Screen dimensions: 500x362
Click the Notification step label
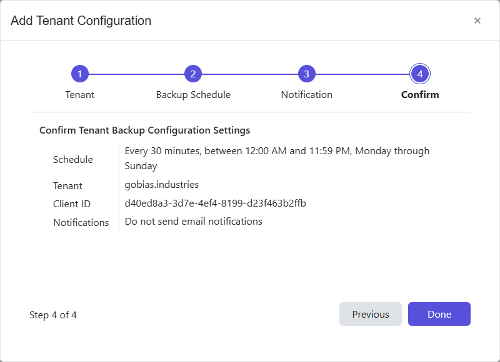[306, 94]
